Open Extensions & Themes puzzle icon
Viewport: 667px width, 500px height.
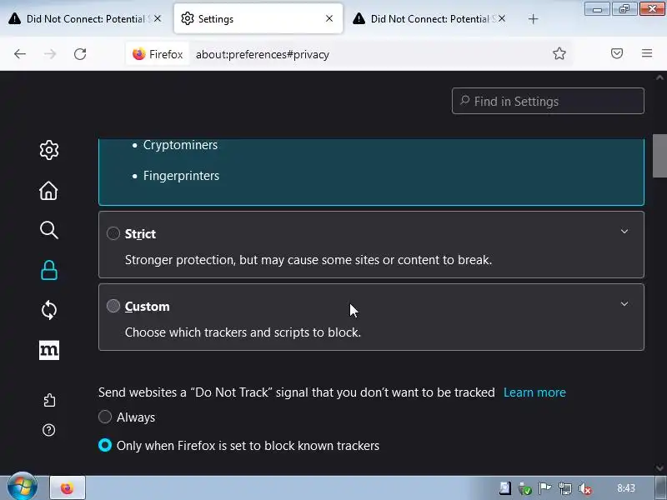click(49, 400)
